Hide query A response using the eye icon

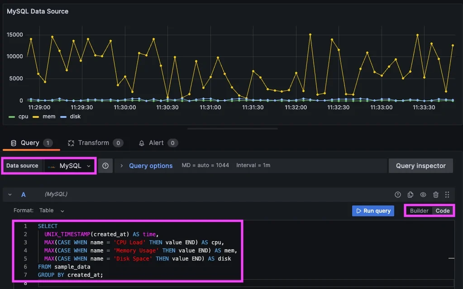click(423, 195)
